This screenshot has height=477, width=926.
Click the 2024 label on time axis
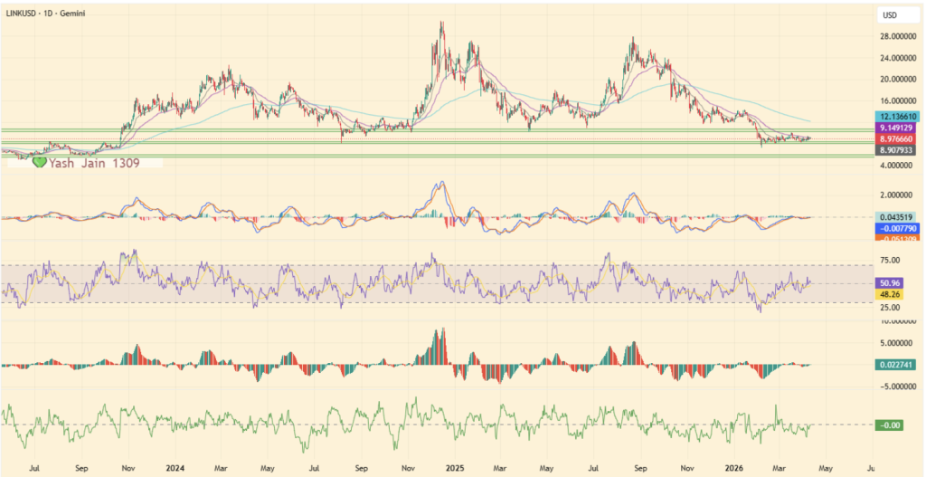click(x=175, y=467)
